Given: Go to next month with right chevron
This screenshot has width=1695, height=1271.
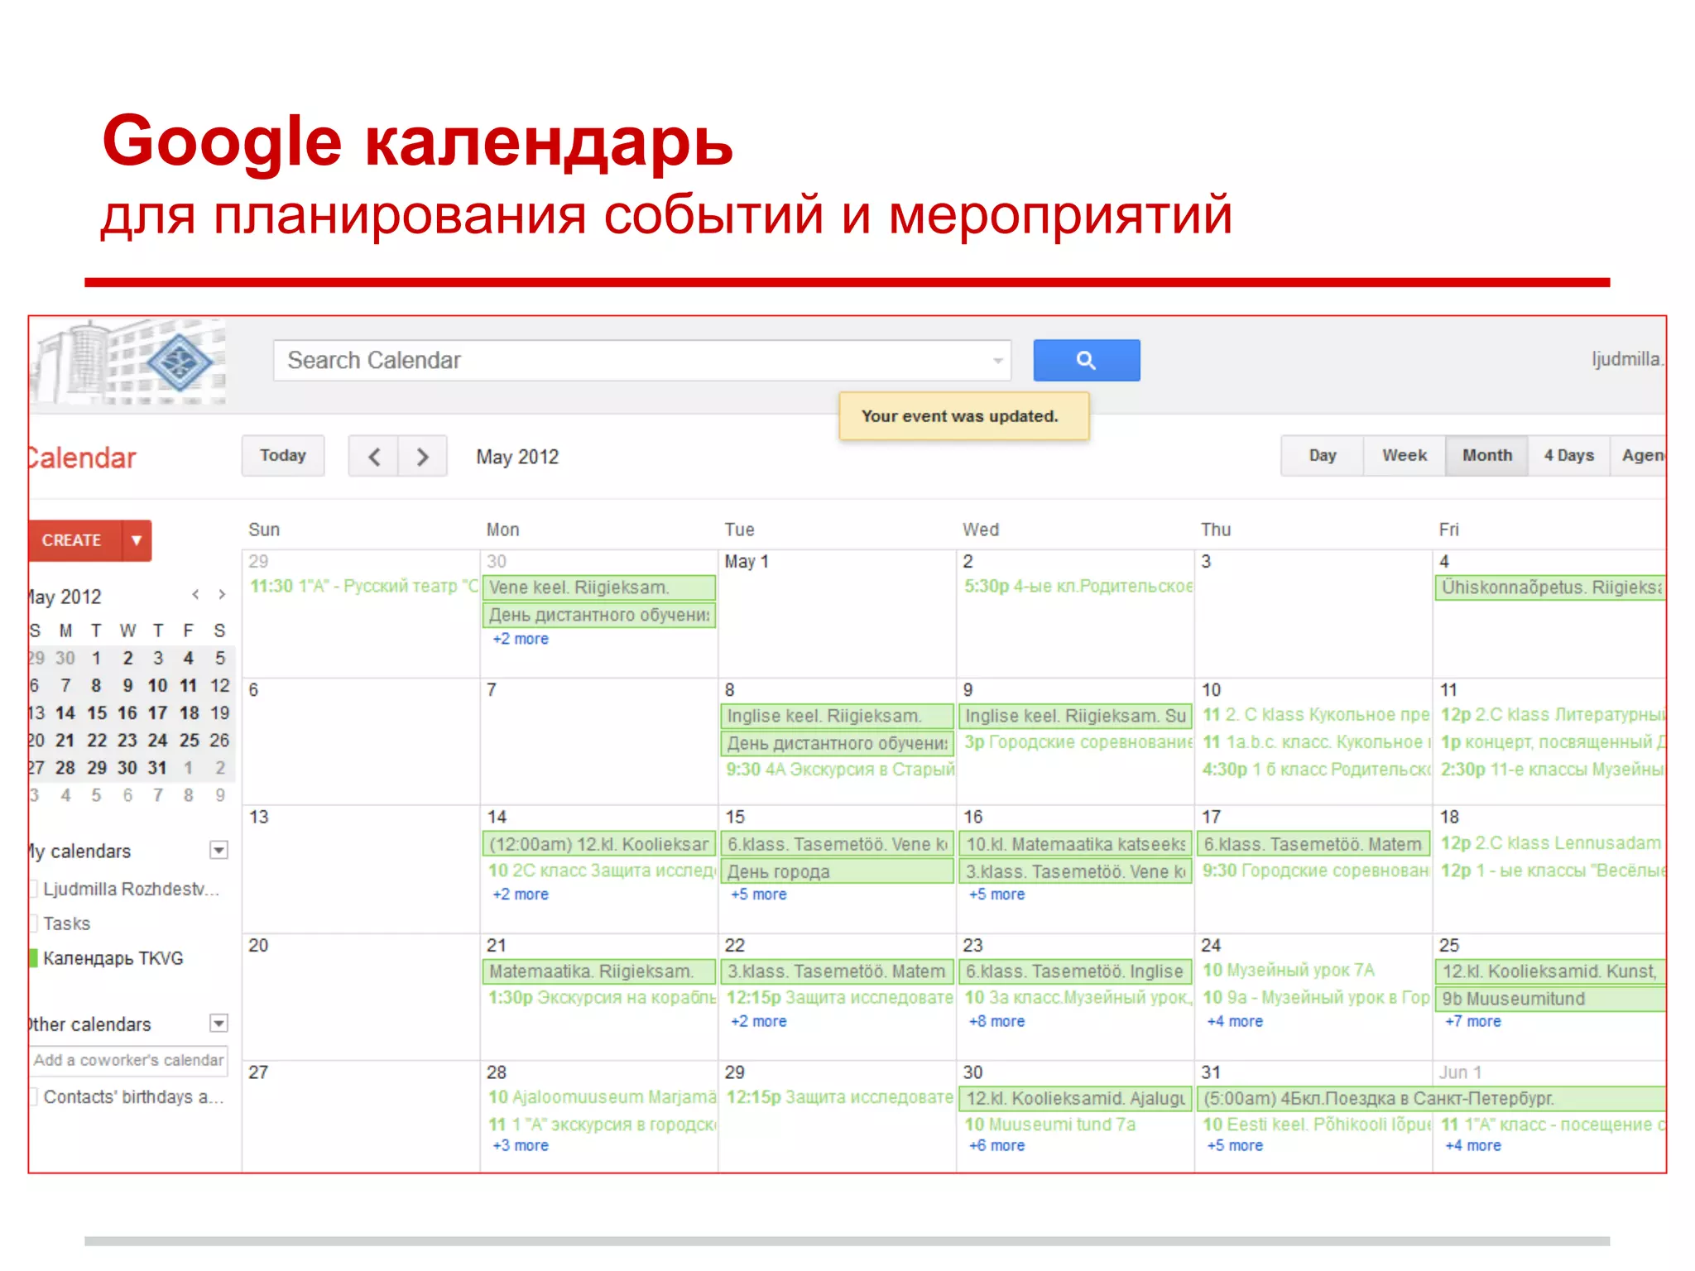Looking at the screenshot, I should (x=423, y=457).
